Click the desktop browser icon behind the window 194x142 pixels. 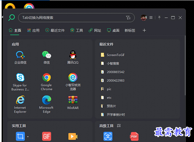29,6
